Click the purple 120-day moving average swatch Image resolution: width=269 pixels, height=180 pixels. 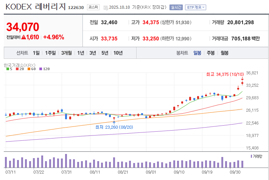[x=40, y=69]
